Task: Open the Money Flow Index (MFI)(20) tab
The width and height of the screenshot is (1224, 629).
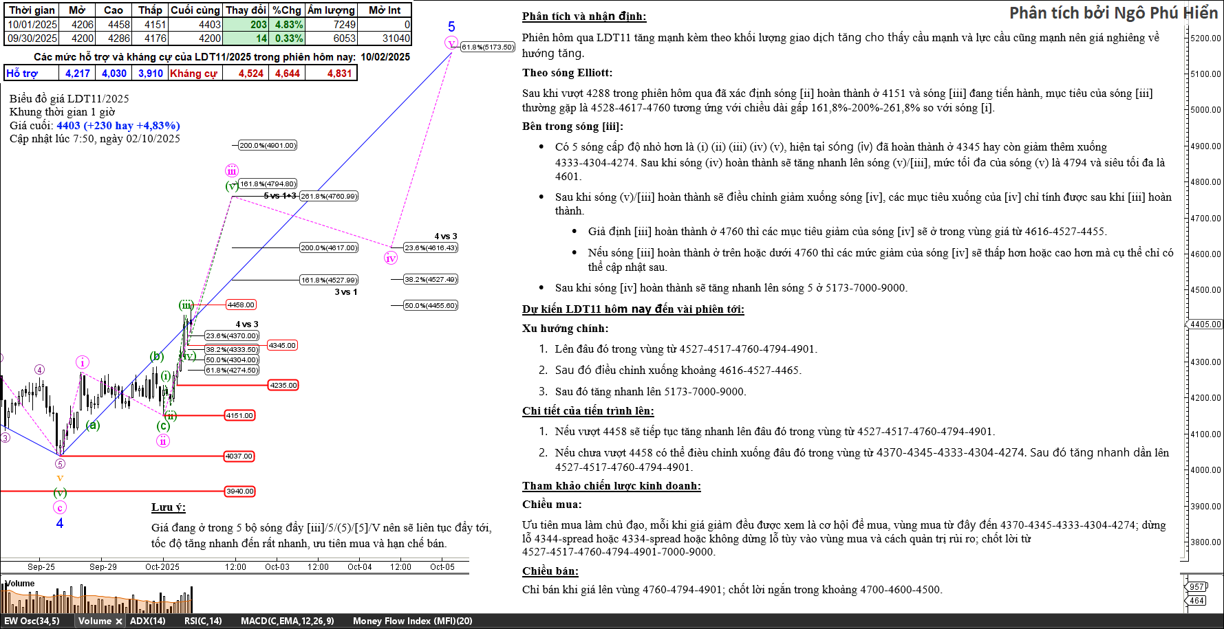Action: click(412, 621)
